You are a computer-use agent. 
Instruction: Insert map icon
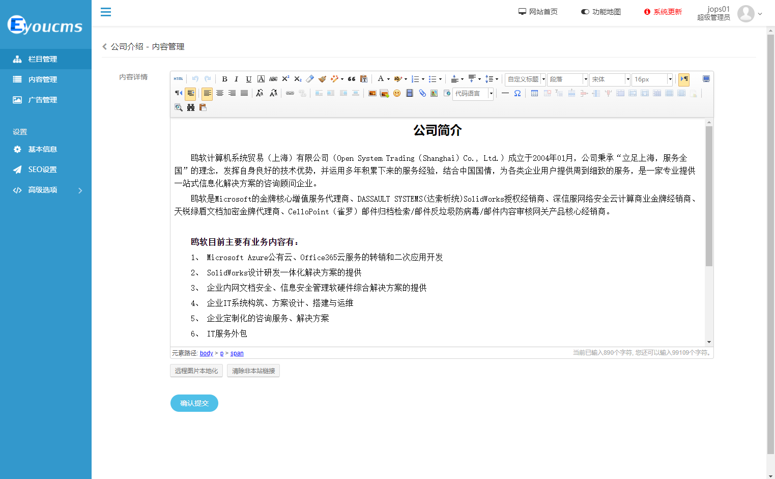click(x=434, y=93)
